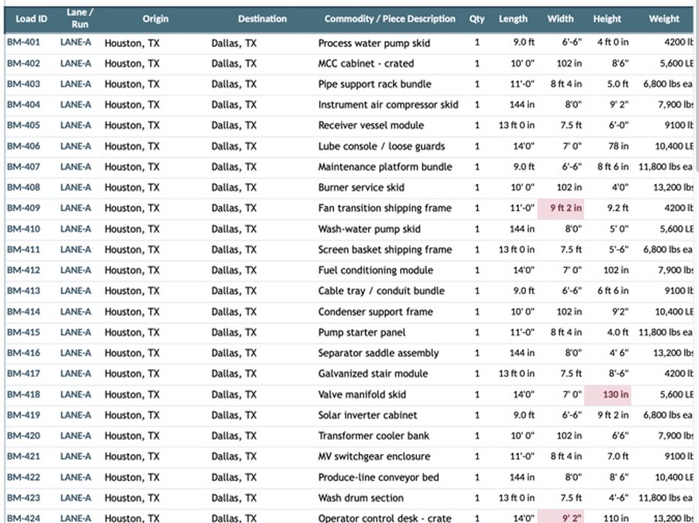Click LANE-A link in BM-420 row
699x523 pixels.
tap(76, 435)
